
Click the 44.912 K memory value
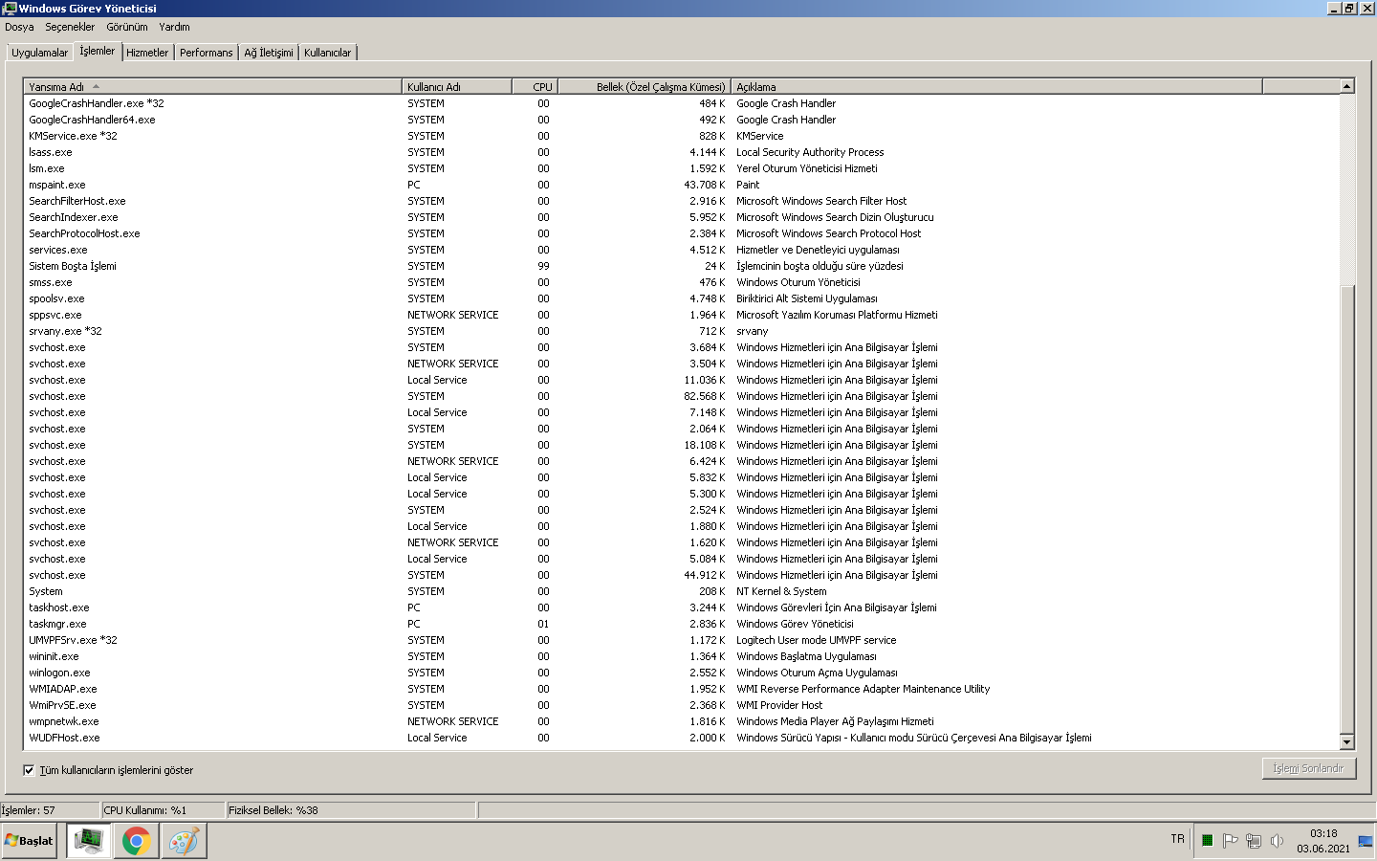(x=704, y=575)
